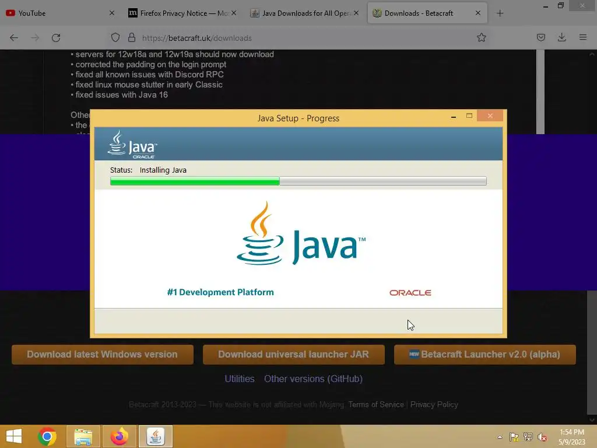
Task: Open Action Center flag icon
Action: tap(514, 437)
